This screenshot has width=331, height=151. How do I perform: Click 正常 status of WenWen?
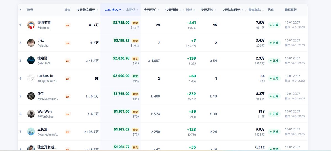(274, 114)
